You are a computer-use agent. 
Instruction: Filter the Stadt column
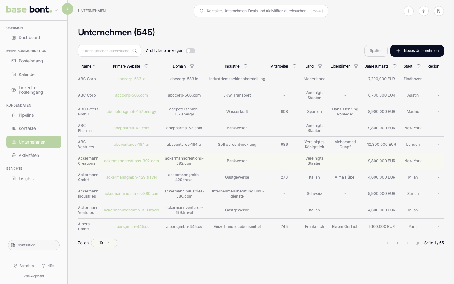[x=419, y=66]
